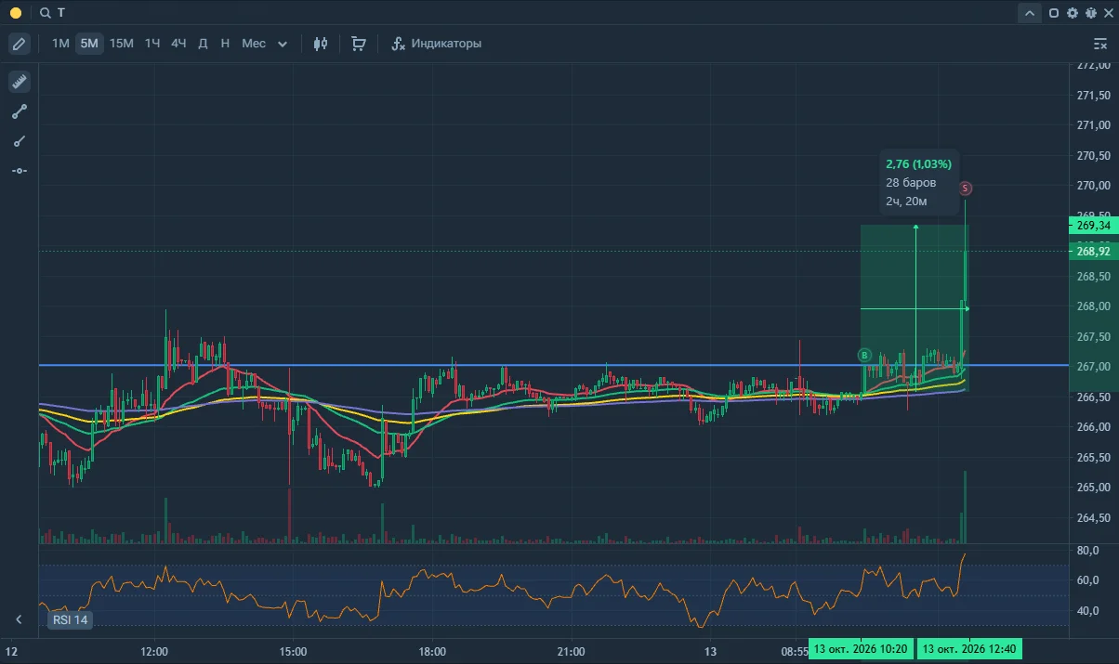Switch to the 5М timeframe
This screenshot has width=1119, height=664.
click(89, 44)
